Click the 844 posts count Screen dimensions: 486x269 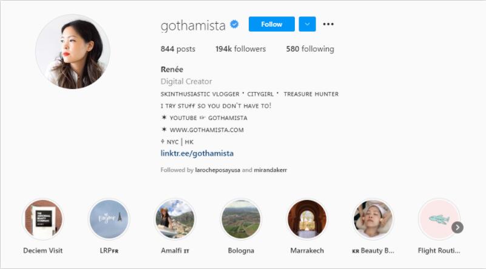tap(178, 49)
